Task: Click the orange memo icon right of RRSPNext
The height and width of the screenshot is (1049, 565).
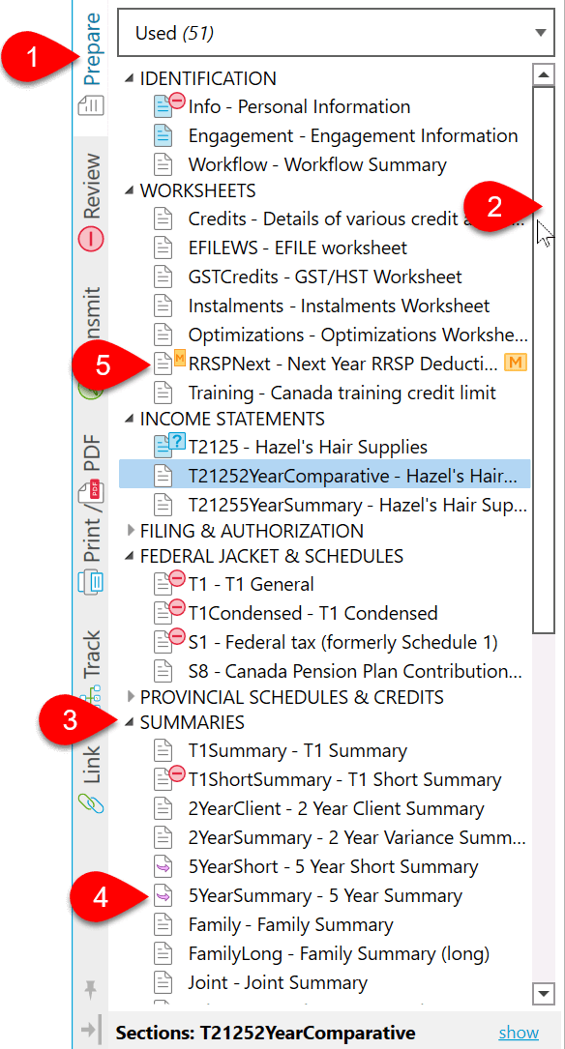Action: coord(516,364)
